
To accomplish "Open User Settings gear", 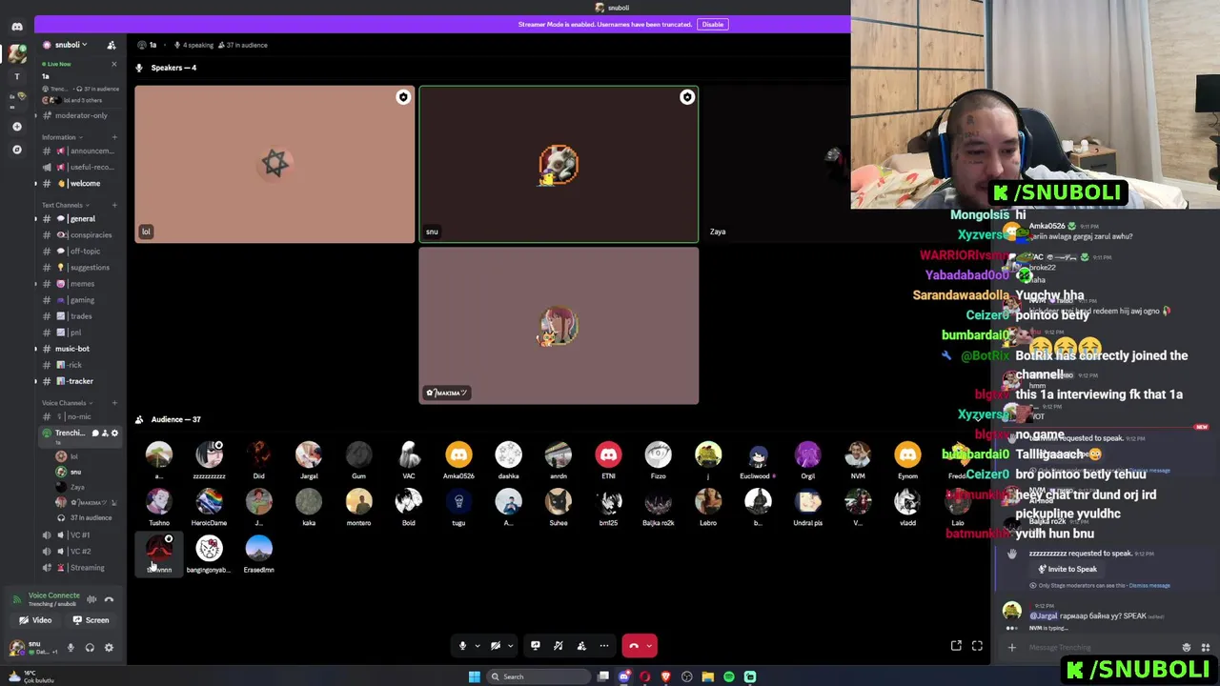I will pos(109,648).
